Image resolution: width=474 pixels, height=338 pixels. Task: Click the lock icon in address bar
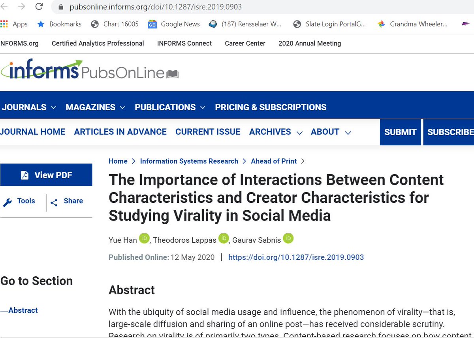click(60, 7)
